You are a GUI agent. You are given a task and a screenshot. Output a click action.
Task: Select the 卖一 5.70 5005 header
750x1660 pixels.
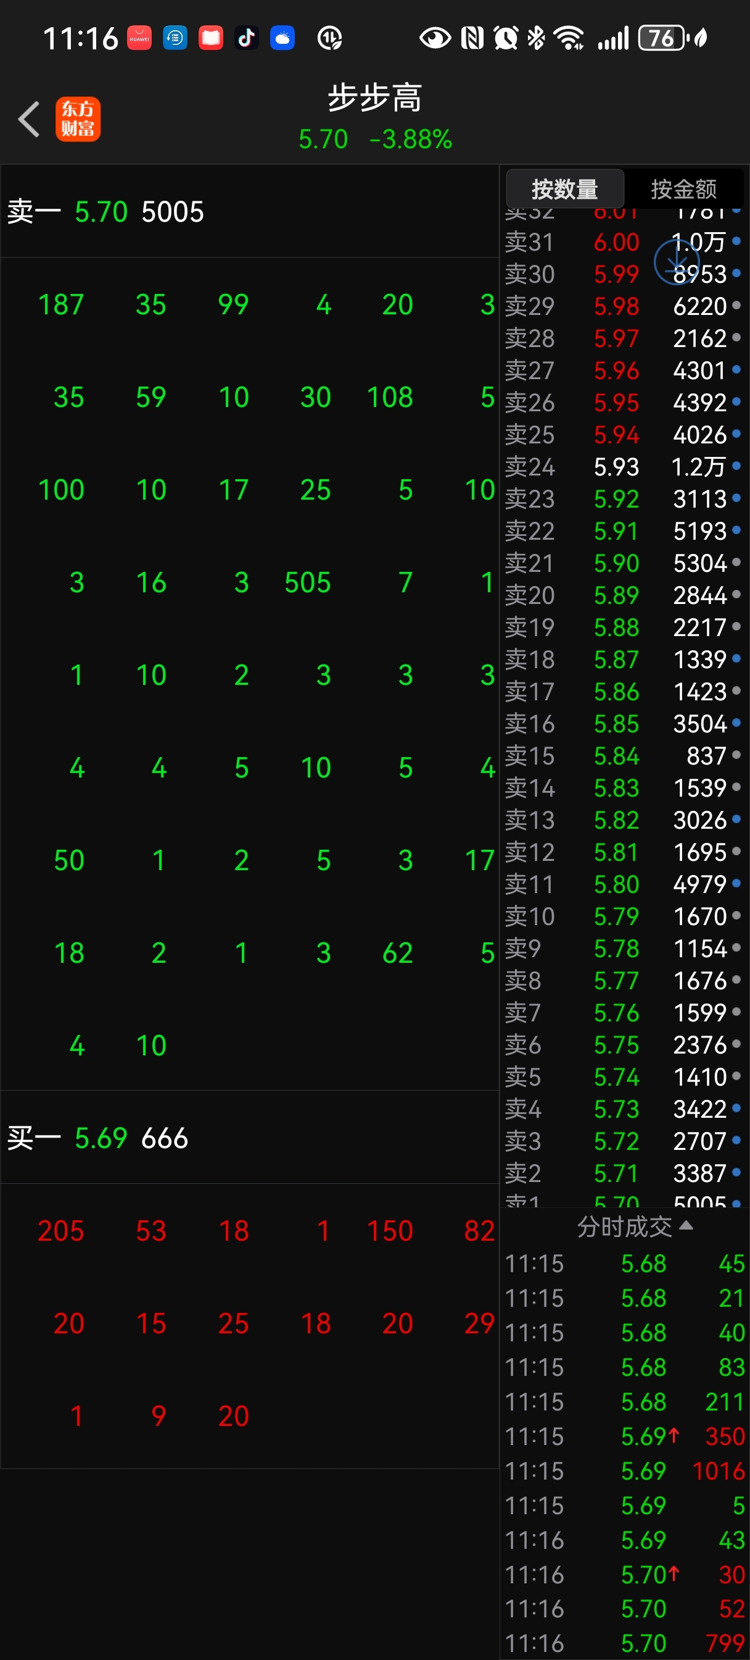click(250, 211)
